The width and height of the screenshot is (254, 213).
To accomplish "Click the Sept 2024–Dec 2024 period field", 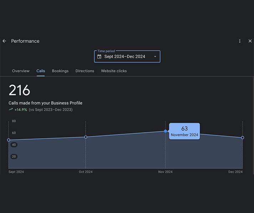I will [x=125, y=56].
